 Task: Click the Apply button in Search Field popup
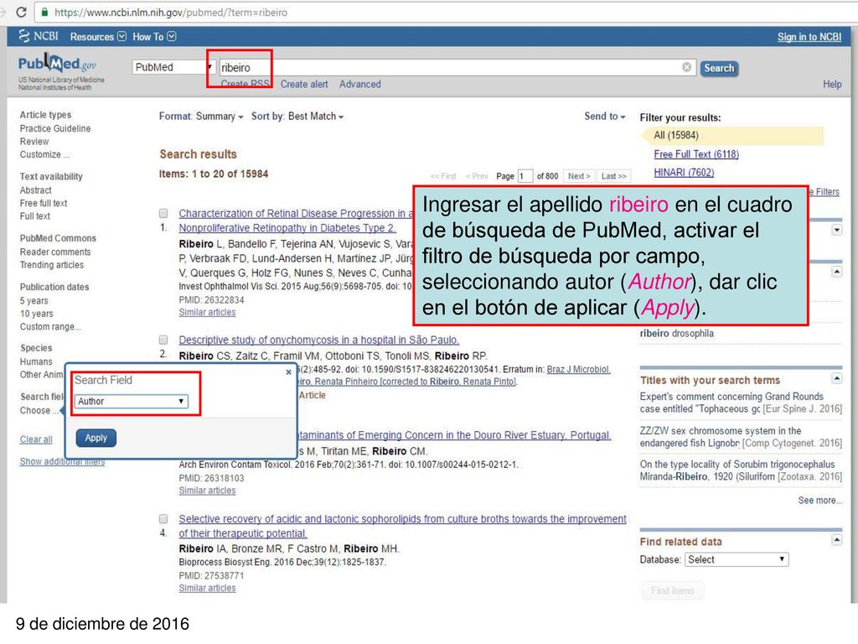(96, 438)
